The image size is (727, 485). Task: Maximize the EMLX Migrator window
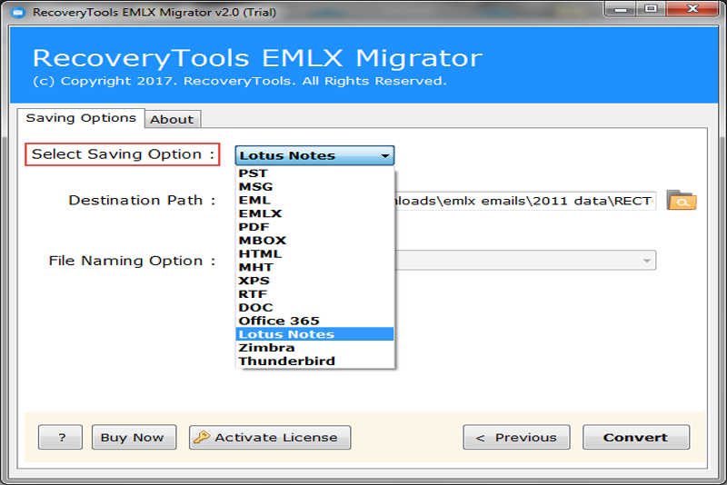click(x=651, y=9)
